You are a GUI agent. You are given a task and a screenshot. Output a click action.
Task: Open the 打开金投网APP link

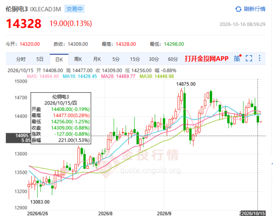pos(207,59)
